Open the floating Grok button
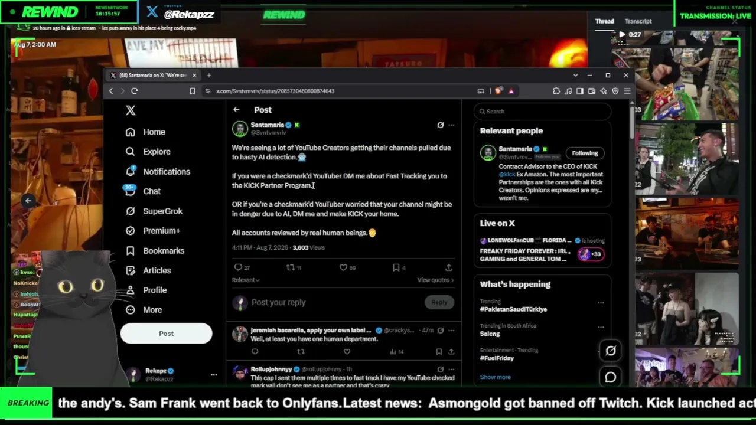The height and width of the screenshot is (425, 756). coord(611,351)
